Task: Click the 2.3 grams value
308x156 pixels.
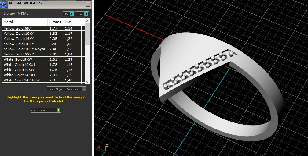Action: point(52,80)
